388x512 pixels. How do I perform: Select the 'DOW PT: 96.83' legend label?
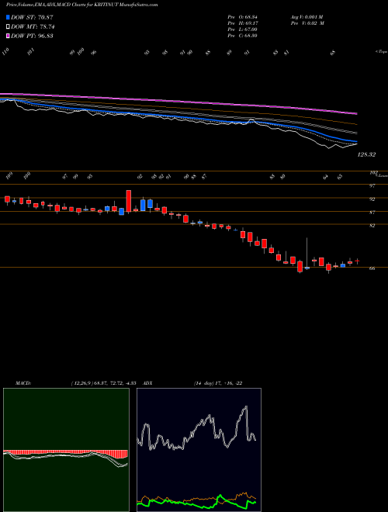(x=32, y=36)
